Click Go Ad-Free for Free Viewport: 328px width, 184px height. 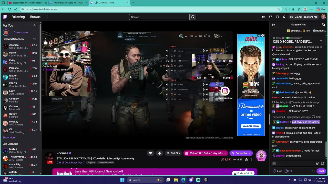pos(304,17)
